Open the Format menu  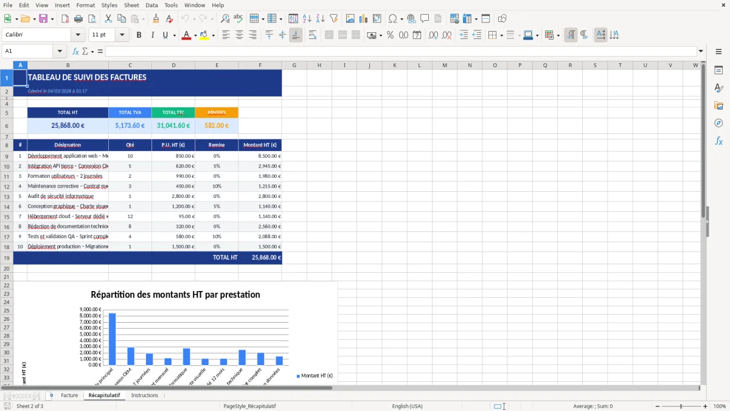click(85, 5)
